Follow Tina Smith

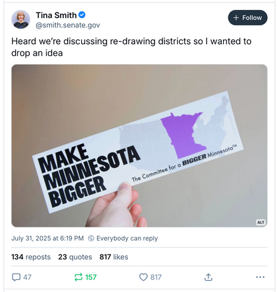[x=248, y=17]
